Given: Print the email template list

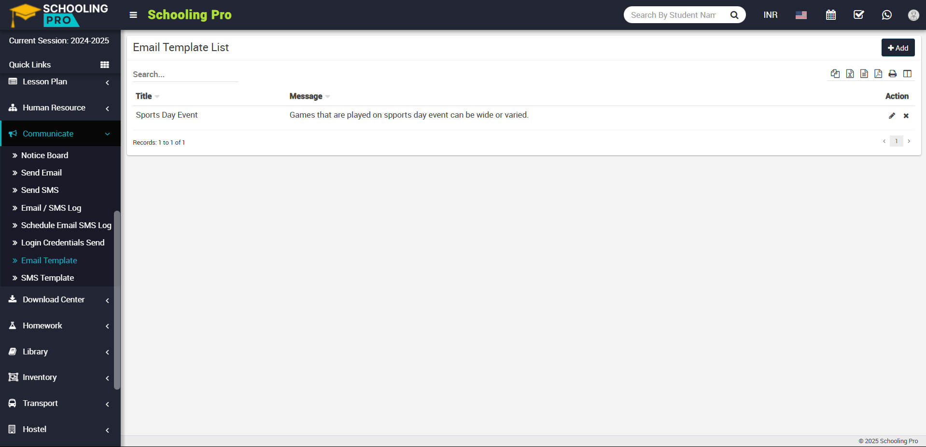Looking at the screenshot, I should pyautogui.click(x=893, y=73).
